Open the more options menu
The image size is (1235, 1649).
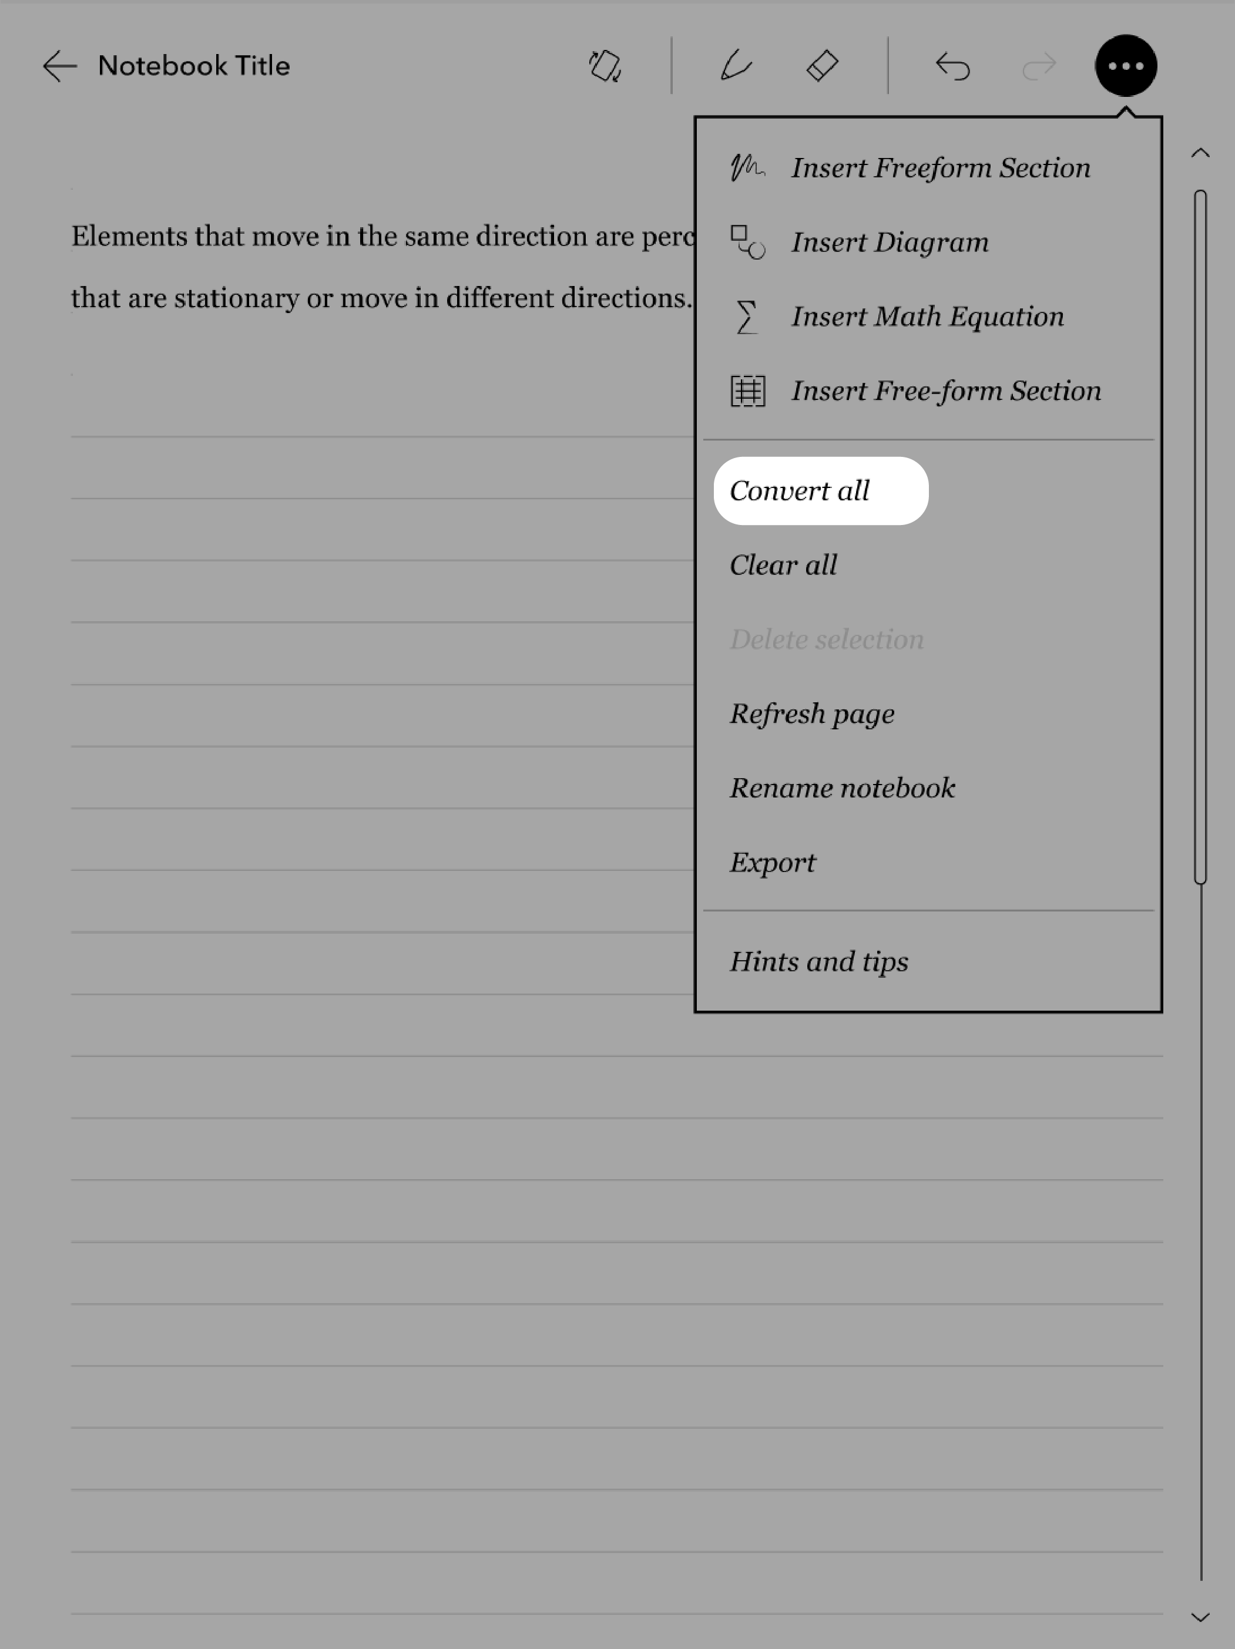[x=1123, y=65]
